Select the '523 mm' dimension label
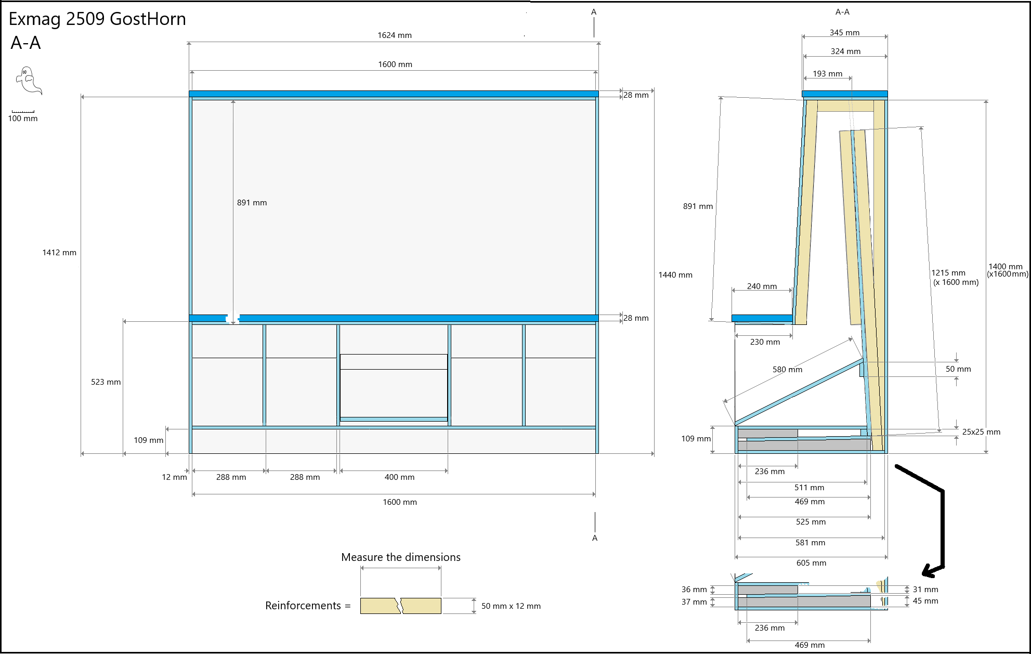The image size is (1031, 654). point(106,382)
